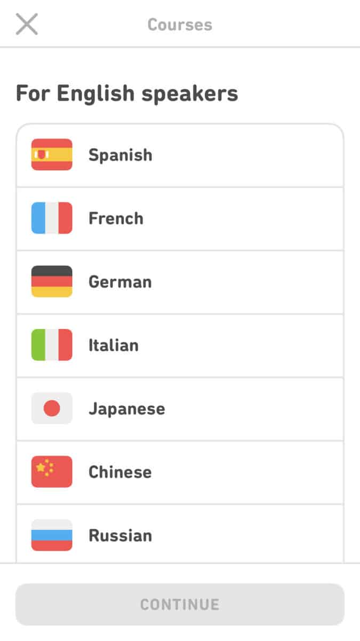This screenshot has height=641, width=360.
Task: Click the For English speakers heading
Action: click(128, 92)
